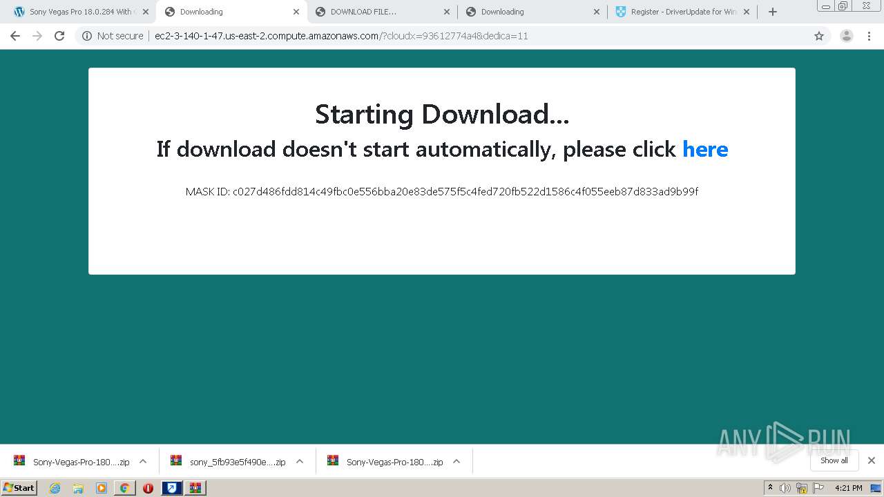The image size is (884, 497).
Task: Open a new browser tab
Action: pyautogui.click(x=773, y=12)
